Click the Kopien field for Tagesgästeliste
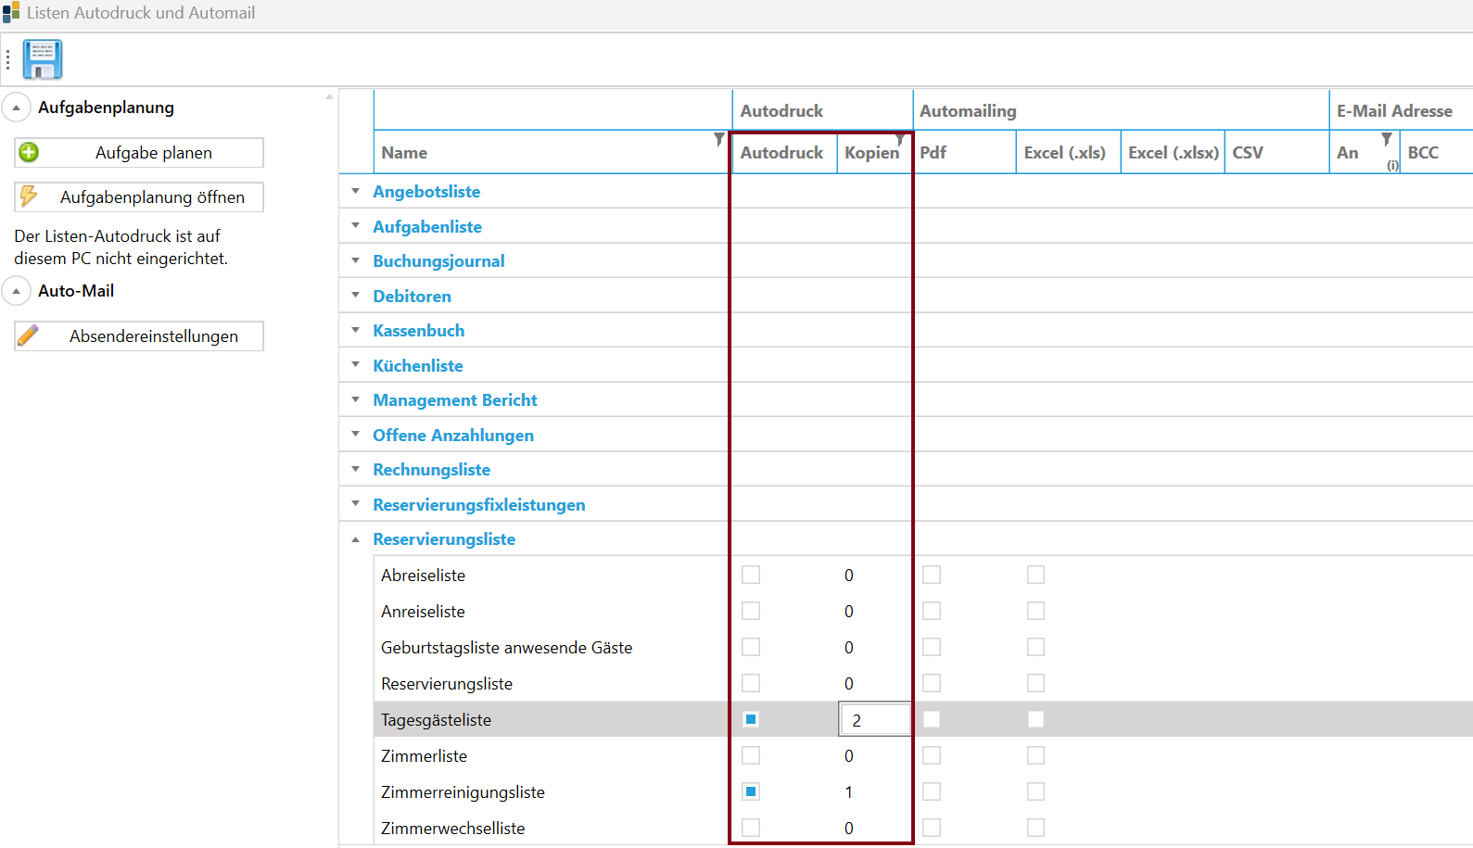The height and width of the screenshot is (848, 1473). [x=874, y=720]
